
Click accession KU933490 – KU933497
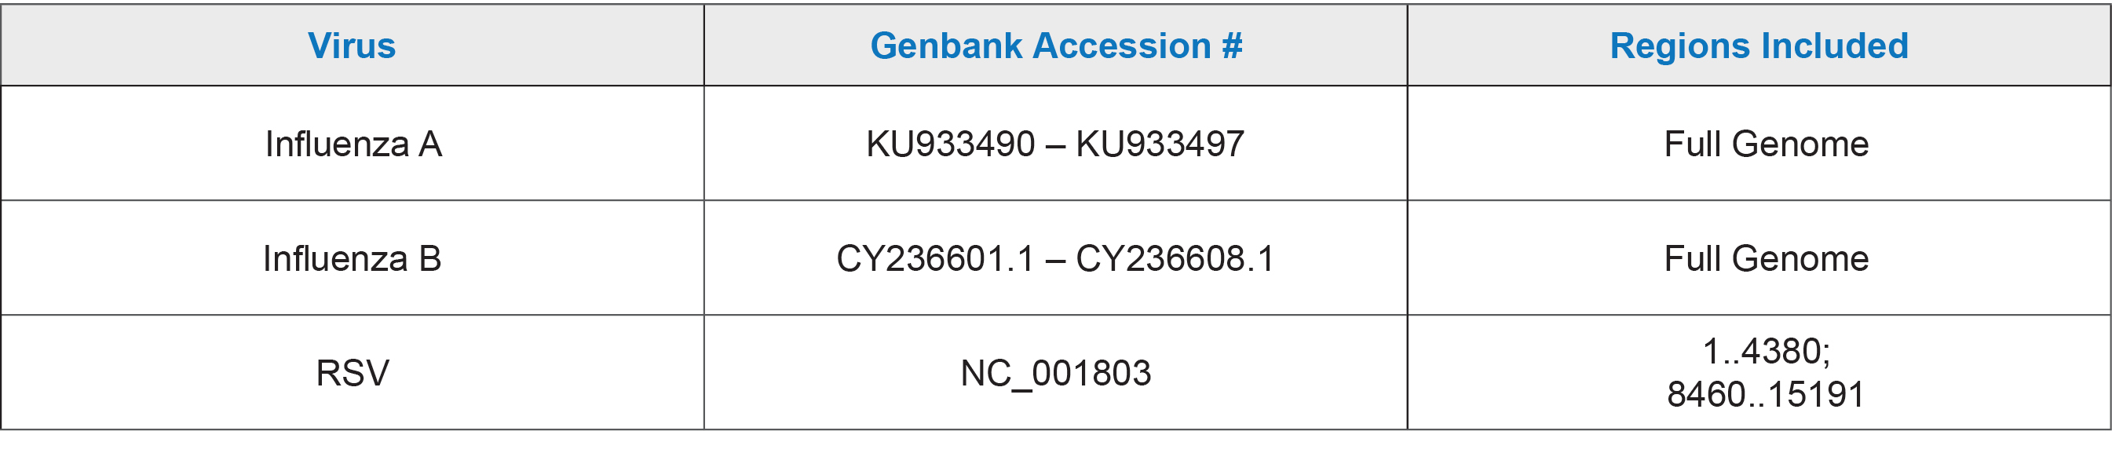[1055, 144]
